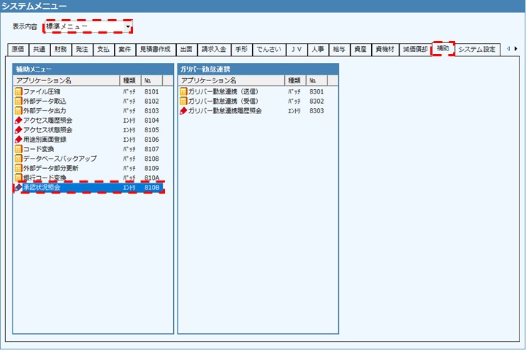Click the 種類 column header in ガリバー勤怠連携
This screenshot has width=526, height=350.
coord(294,80)
